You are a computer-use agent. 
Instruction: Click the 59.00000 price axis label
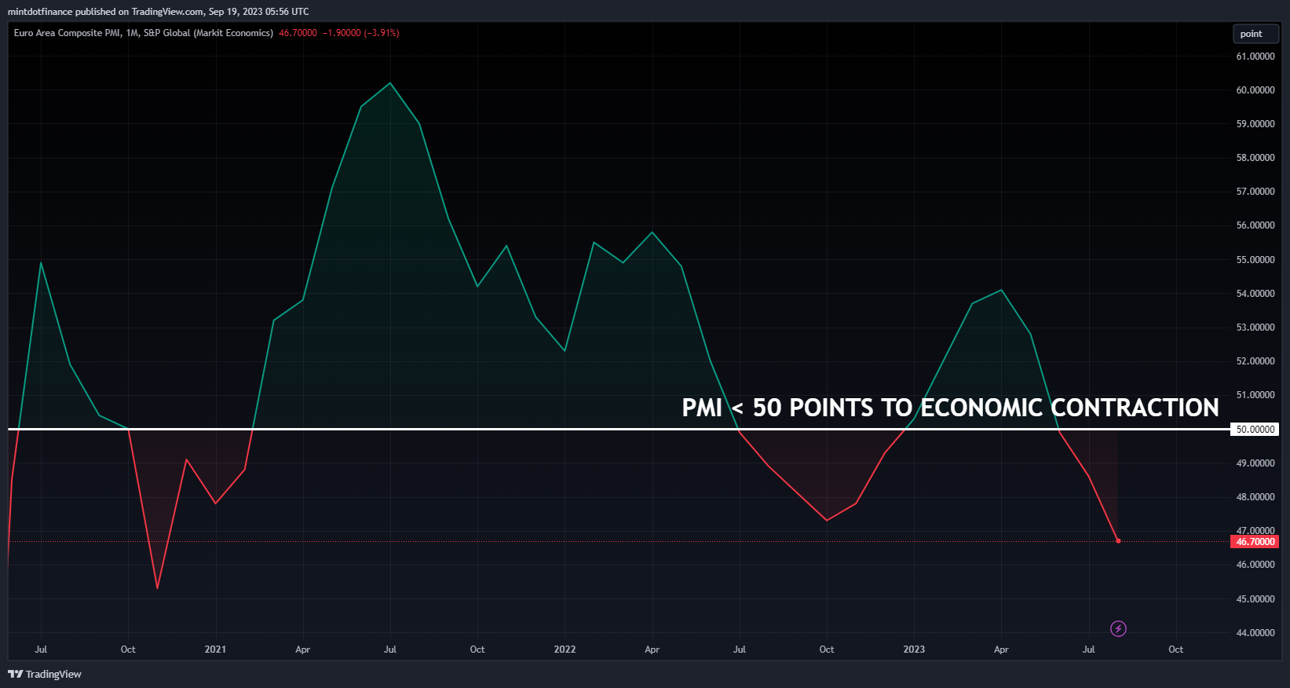1255,124
